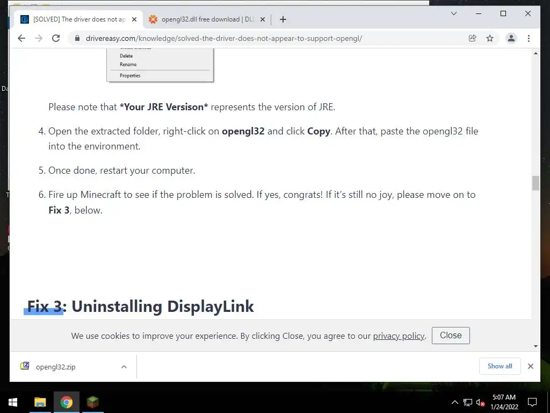Show hidden system tray icons
Viewport: 550px width, 413px height.
coord(454,402)
